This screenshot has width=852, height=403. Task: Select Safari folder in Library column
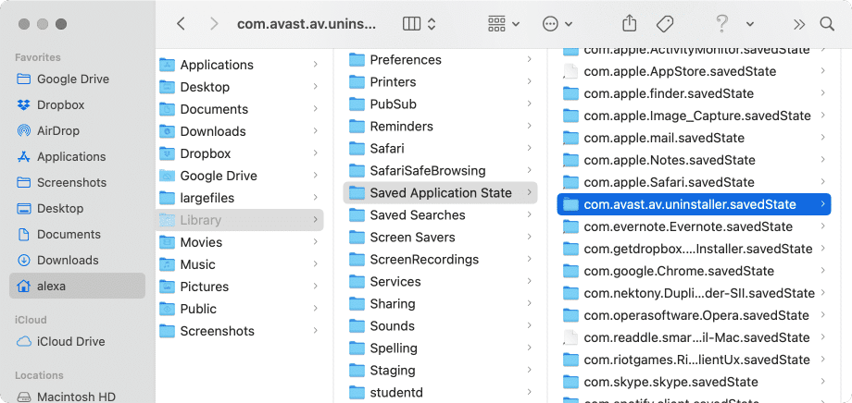440,149
